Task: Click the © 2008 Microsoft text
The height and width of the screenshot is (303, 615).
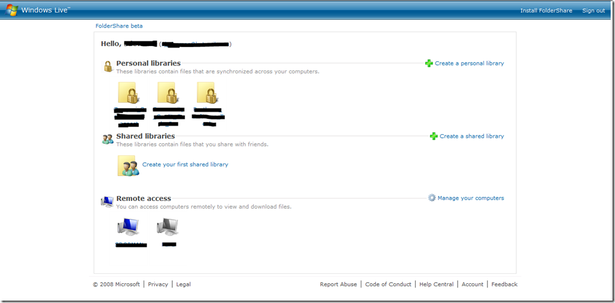Action: (117, 285)
